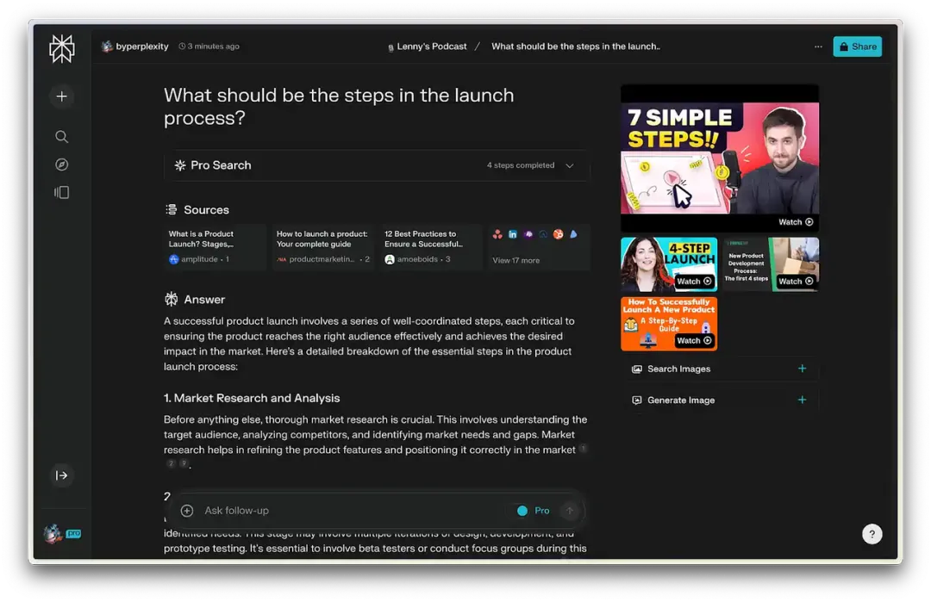Open byperplexity author profile
Image resolution: width=931 pixels, height=602 pixels.
pos(134,47)
